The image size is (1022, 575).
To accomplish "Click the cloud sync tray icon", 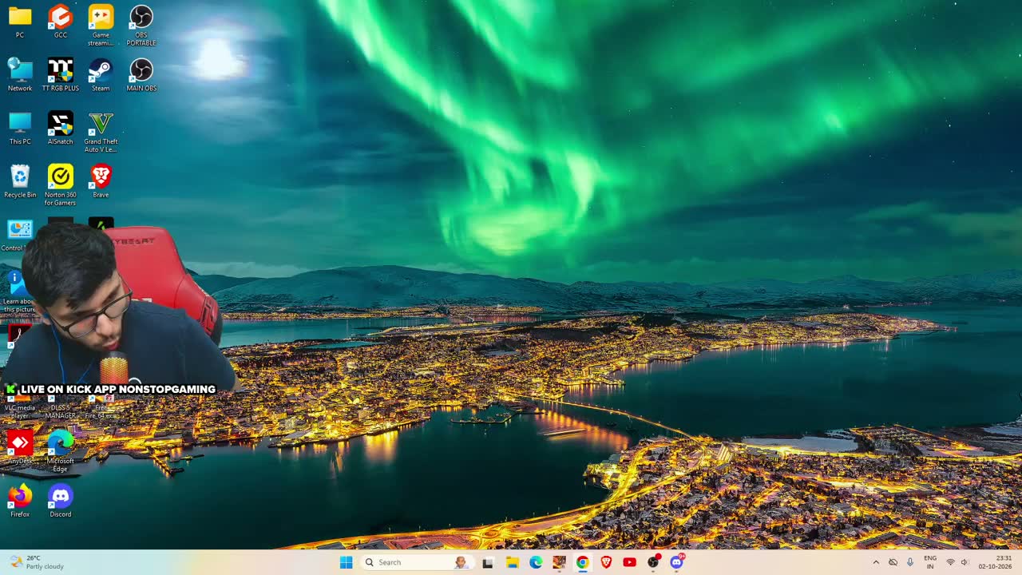I will click(893, 562).
